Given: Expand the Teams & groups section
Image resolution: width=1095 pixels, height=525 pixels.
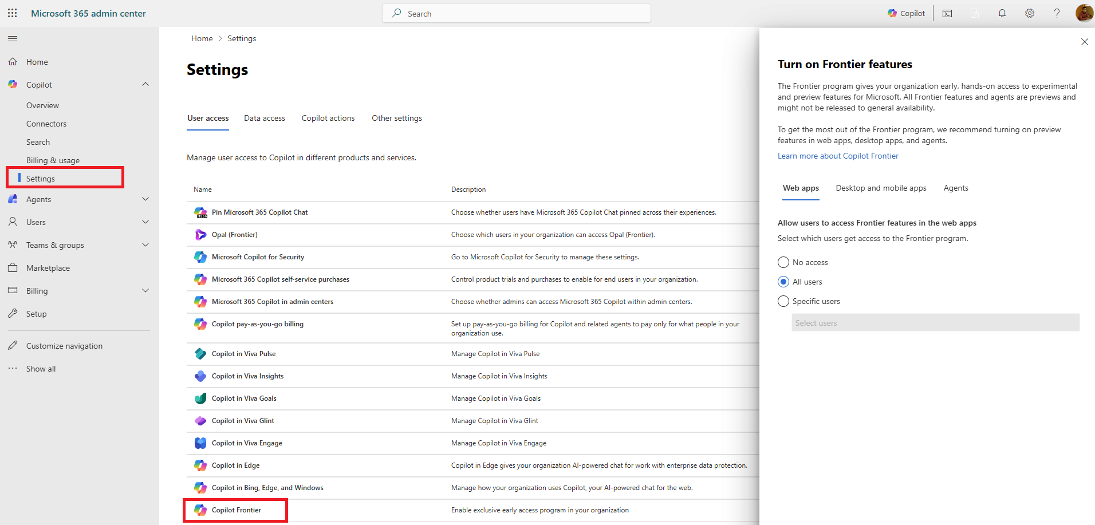Looking at the screenshot, I should click(x=145, y=245).
